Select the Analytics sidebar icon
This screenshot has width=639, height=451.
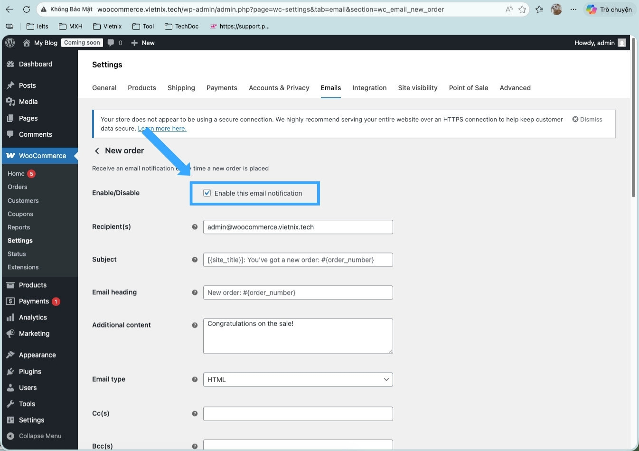pos(10,317)
